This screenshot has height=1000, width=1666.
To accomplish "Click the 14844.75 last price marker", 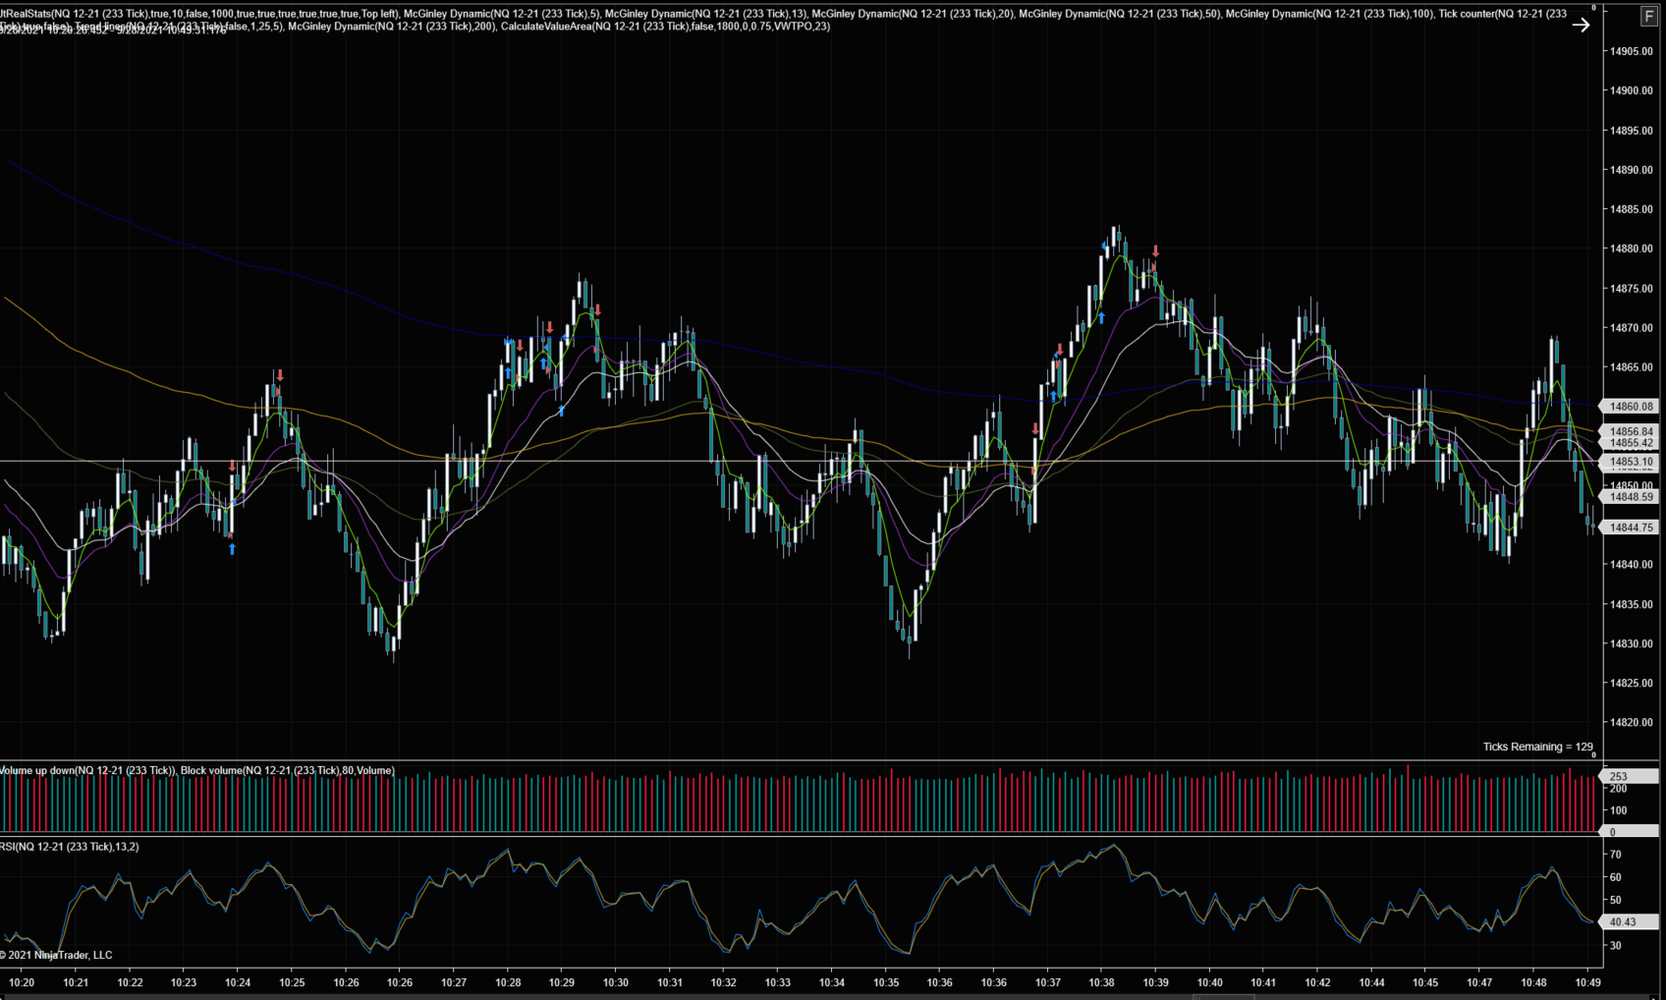I will tap(1631, 528).
